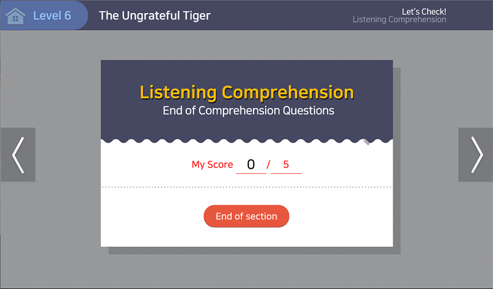The height and width of the screenshot is (289, 493).
Task: Click End of Comprehension Questions subtitle
Action: pyautogui.click(x=248, y=110)
